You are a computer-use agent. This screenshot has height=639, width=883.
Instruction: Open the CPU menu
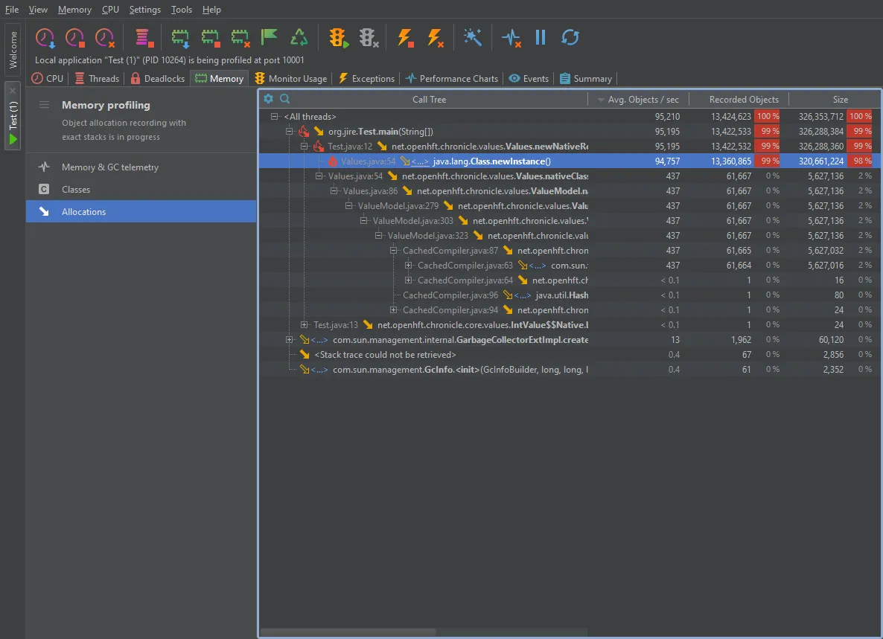click(110, 10)
